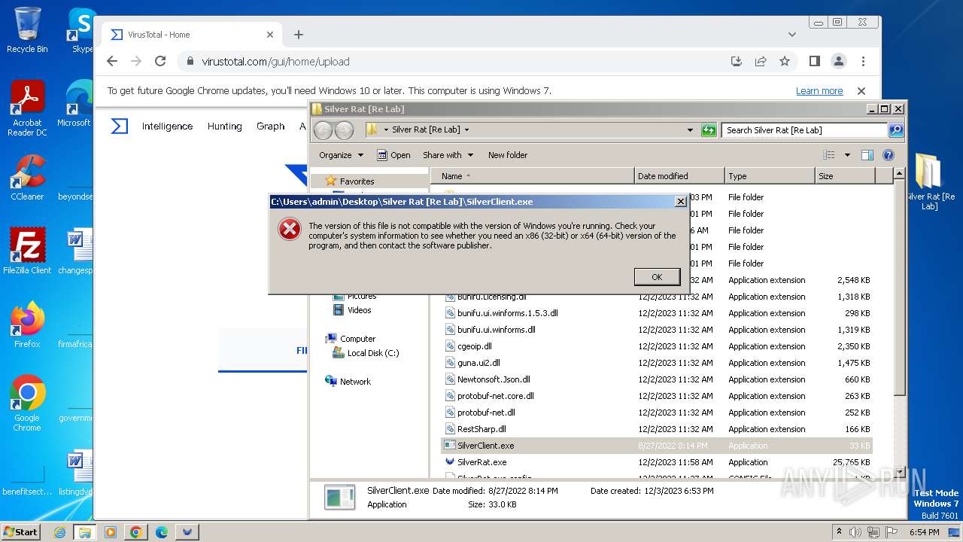The image size is (963, 542).
Task: Select the Firefox desktop icon
Action: pyautogui.click(x=27, y=324)
